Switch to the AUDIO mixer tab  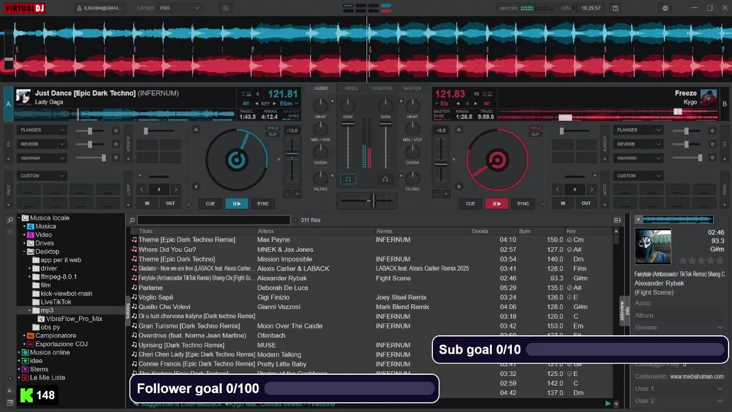[x=321, y=88]
